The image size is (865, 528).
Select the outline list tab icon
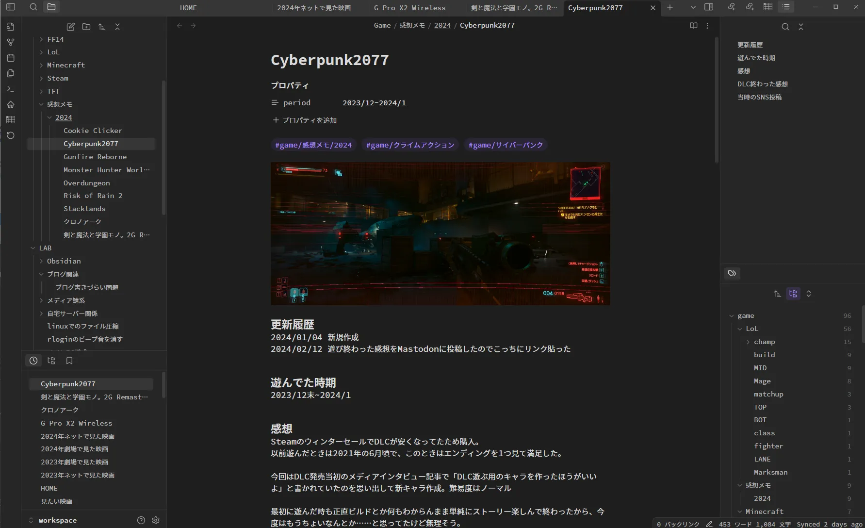tap(786, 7)
